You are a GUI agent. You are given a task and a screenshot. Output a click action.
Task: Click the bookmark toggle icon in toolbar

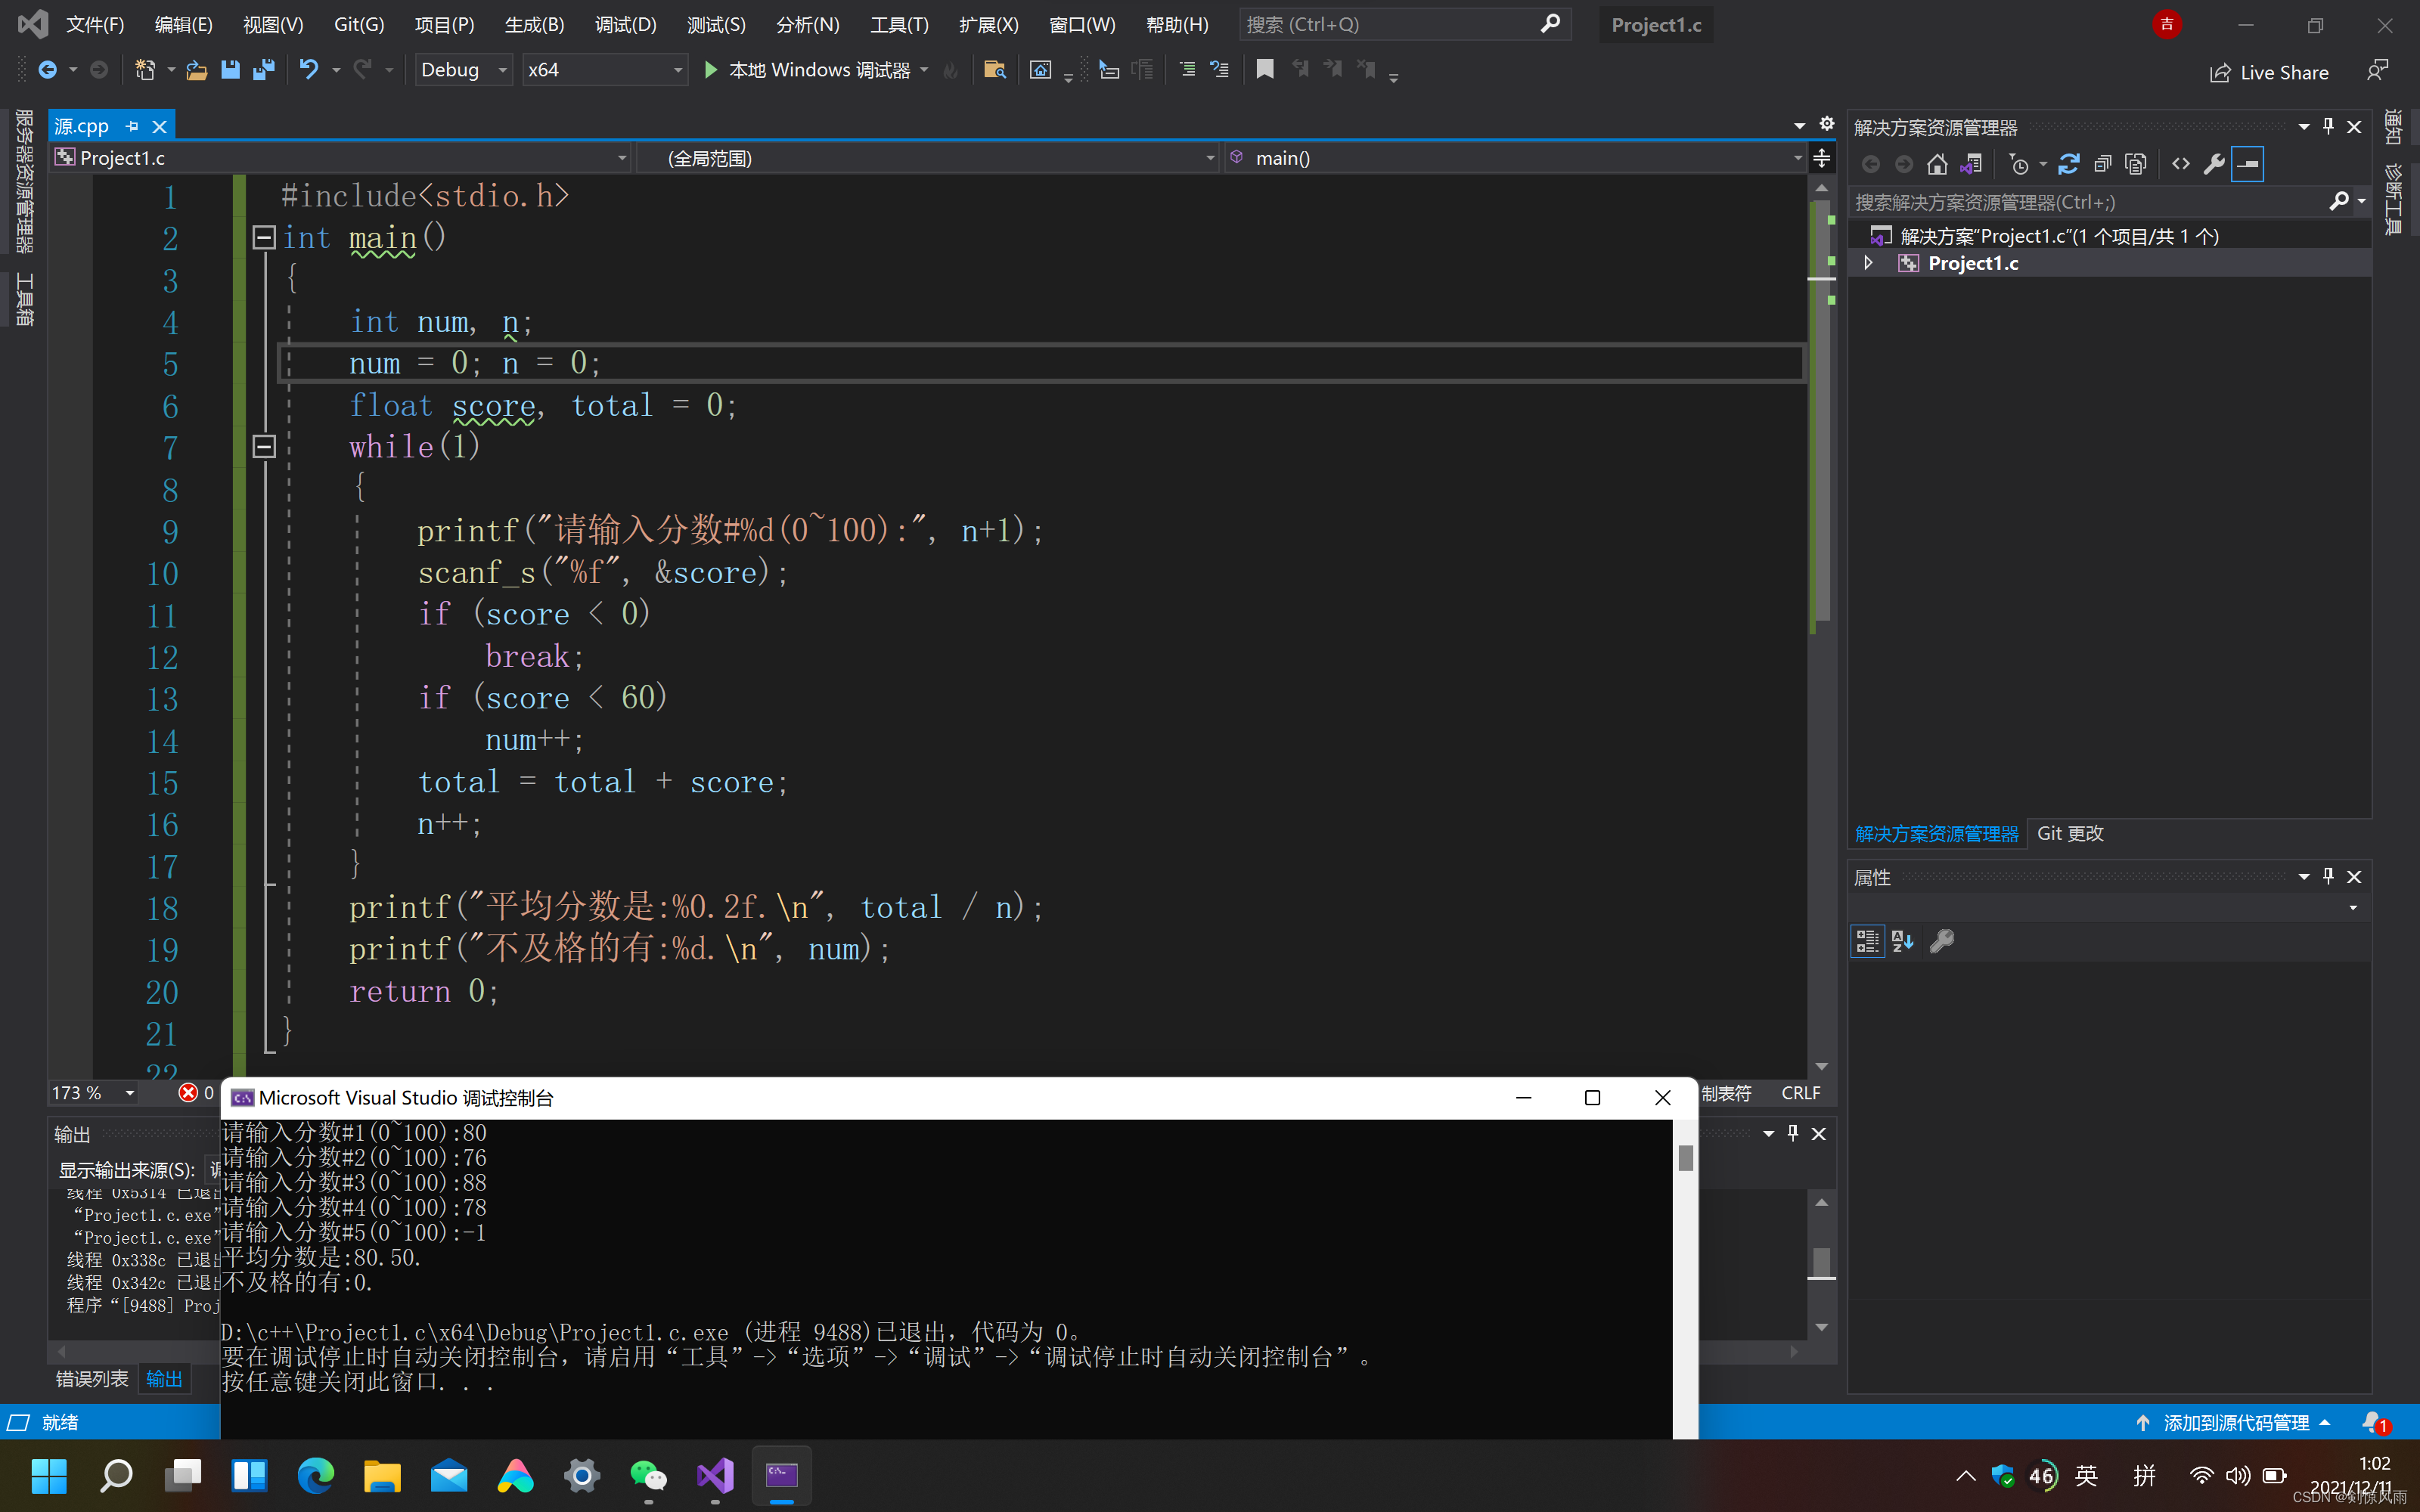[x=1265, y=70]
